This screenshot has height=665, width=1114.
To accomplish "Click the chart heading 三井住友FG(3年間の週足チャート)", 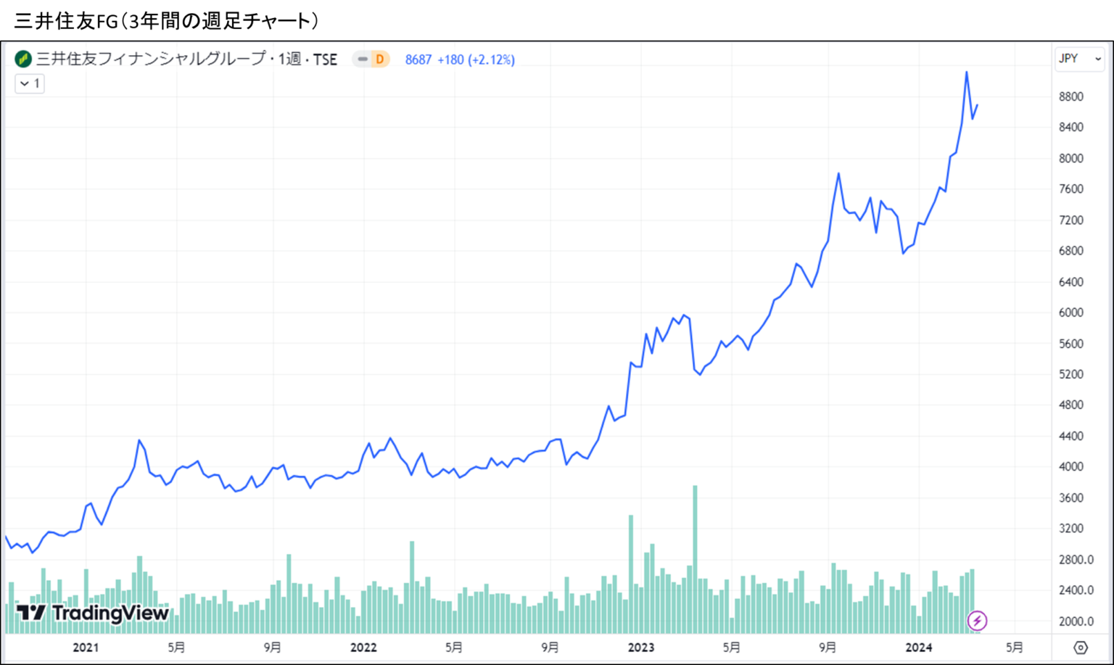I will point(167,20).
